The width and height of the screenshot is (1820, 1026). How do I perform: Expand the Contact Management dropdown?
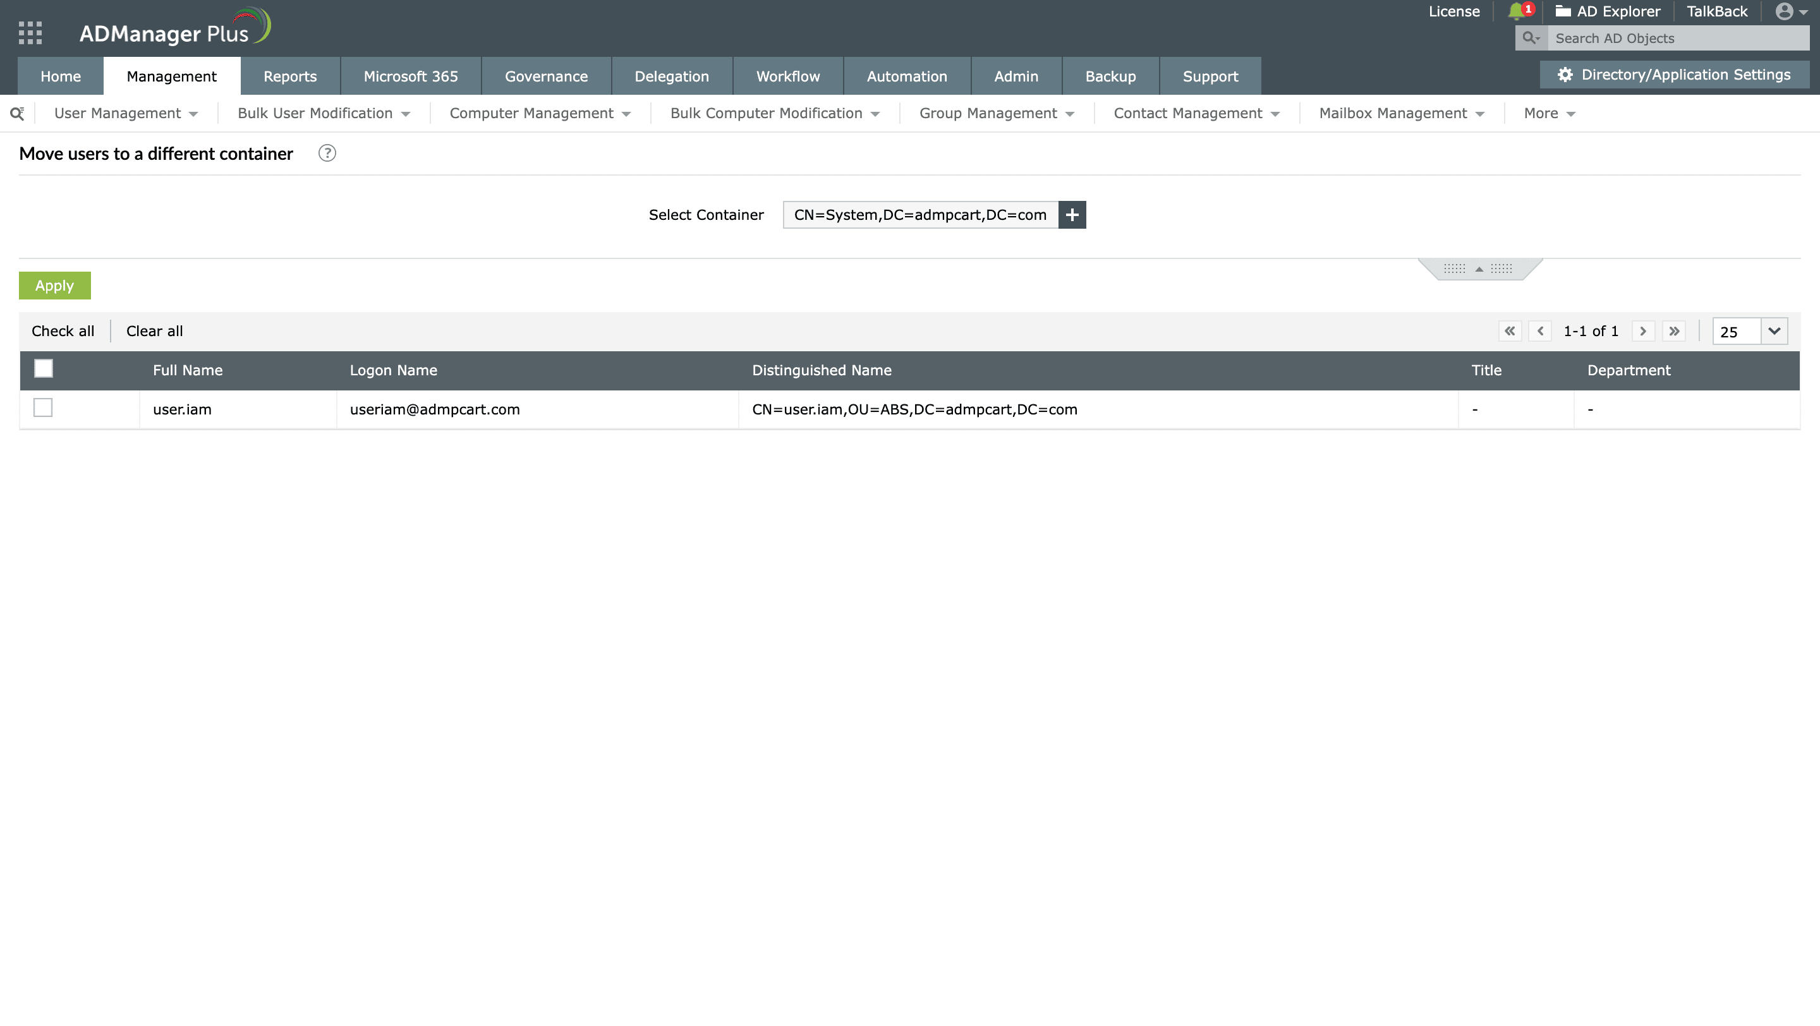pos(1196,114)
